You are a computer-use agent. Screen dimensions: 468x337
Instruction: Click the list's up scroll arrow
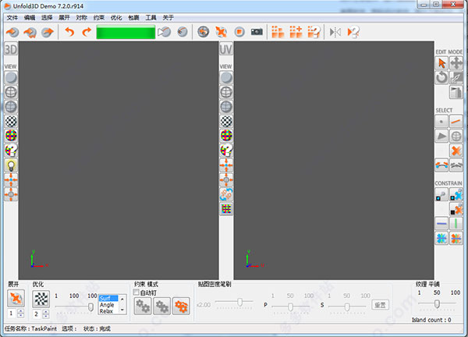122,299
